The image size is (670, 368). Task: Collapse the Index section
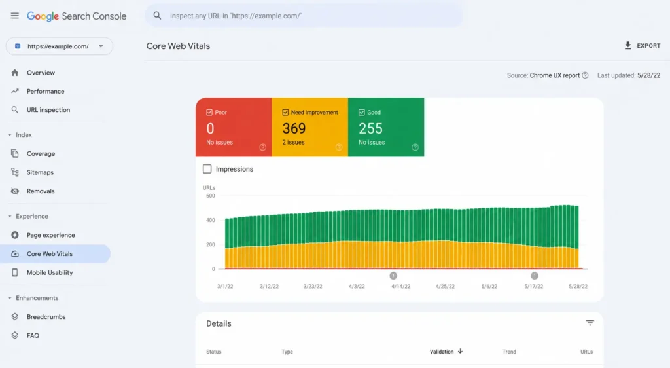pyautogui.click(x=9, y=135)
